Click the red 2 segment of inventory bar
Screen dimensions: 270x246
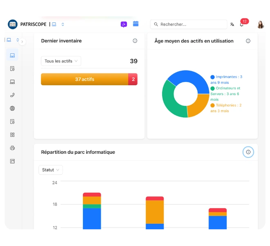pyautogui.click(x=133, y=79)
